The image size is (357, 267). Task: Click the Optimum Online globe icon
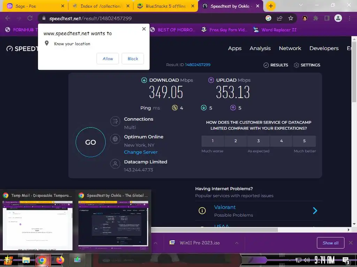[115, 139]
